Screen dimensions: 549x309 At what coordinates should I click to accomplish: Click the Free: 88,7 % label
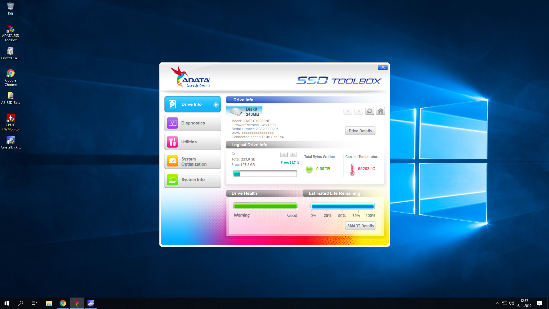(290, 163)
